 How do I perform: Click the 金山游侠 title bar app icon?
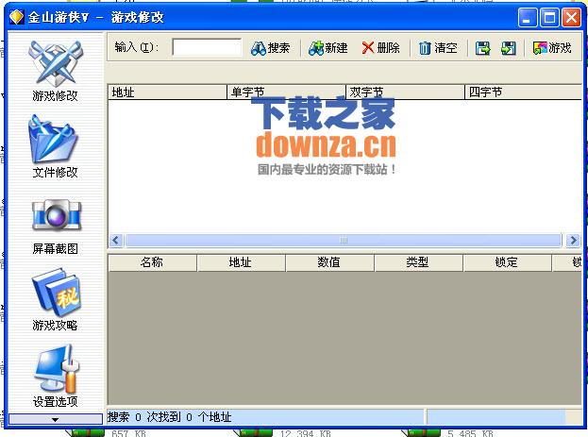[17, 17]
